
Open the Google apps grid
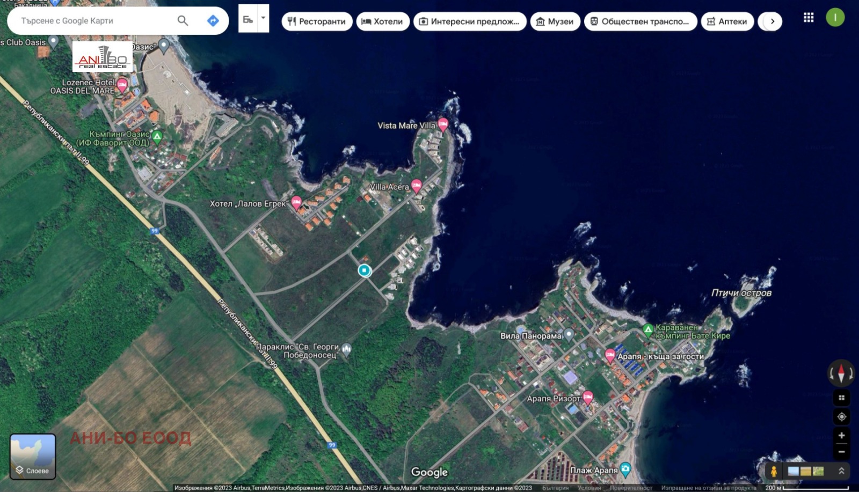point(809,18)
